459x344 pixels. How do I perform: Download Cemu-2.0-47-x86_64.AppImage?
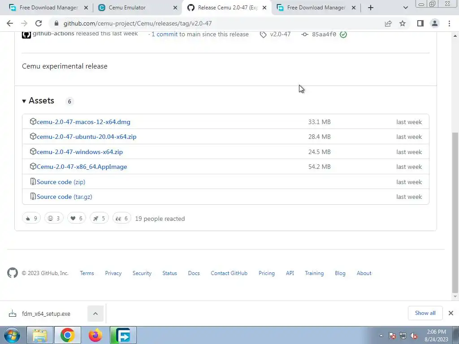coord(82,167)
